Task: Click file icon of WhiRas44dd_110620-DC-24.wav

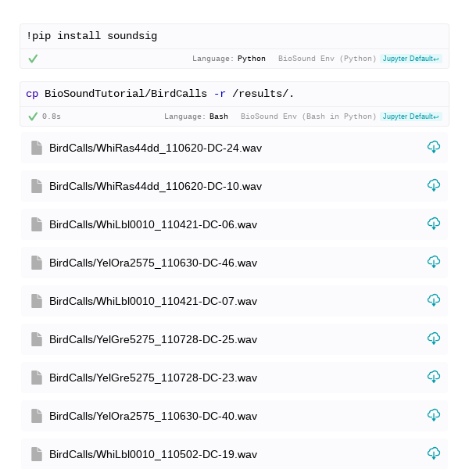Action: click(37, 148)
